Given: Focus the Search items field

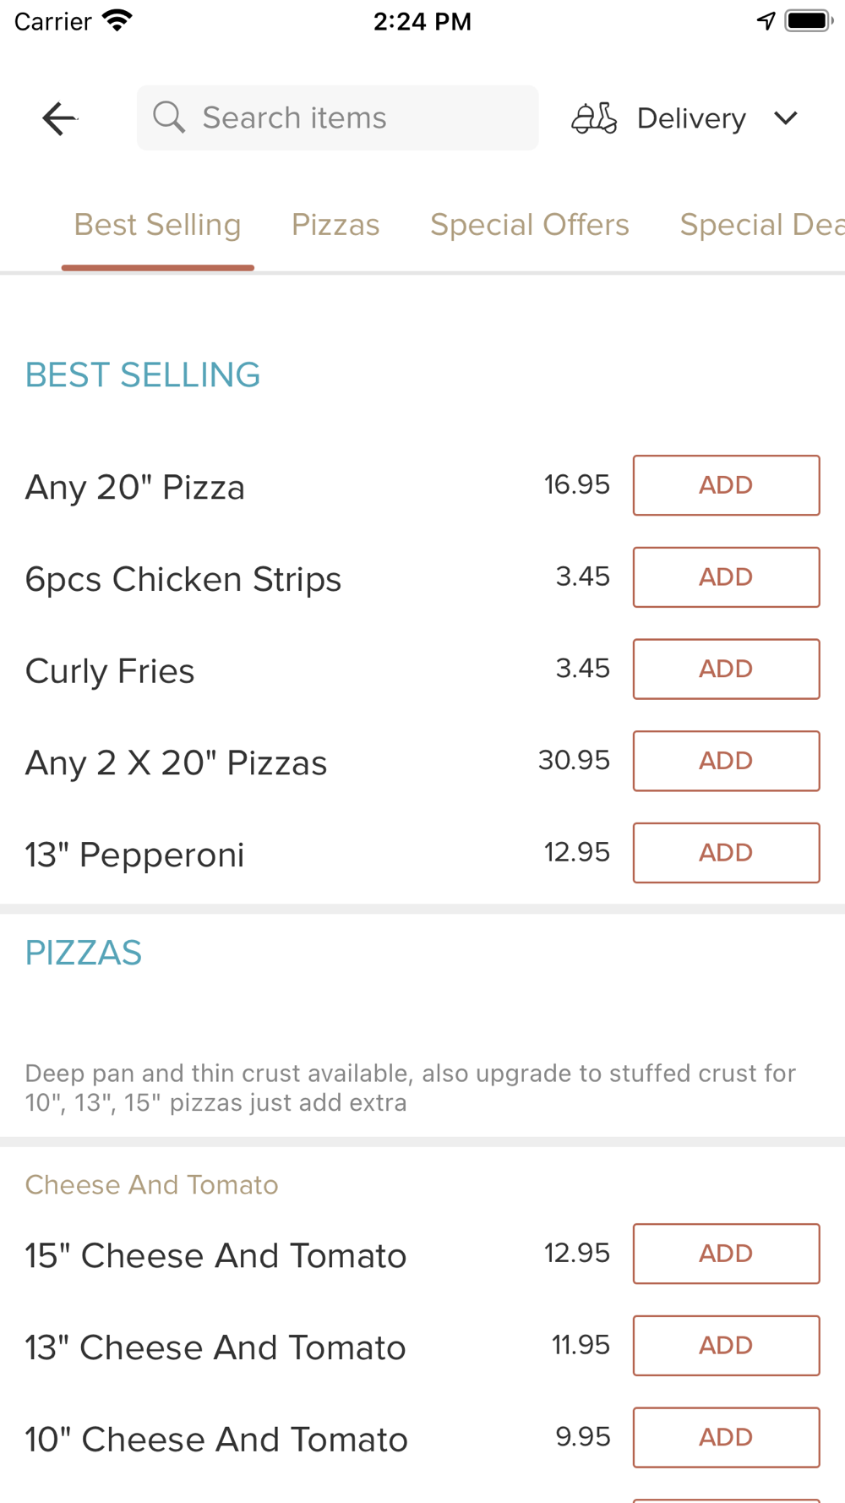Looking at the screenshot, I should tap(337, 118).
